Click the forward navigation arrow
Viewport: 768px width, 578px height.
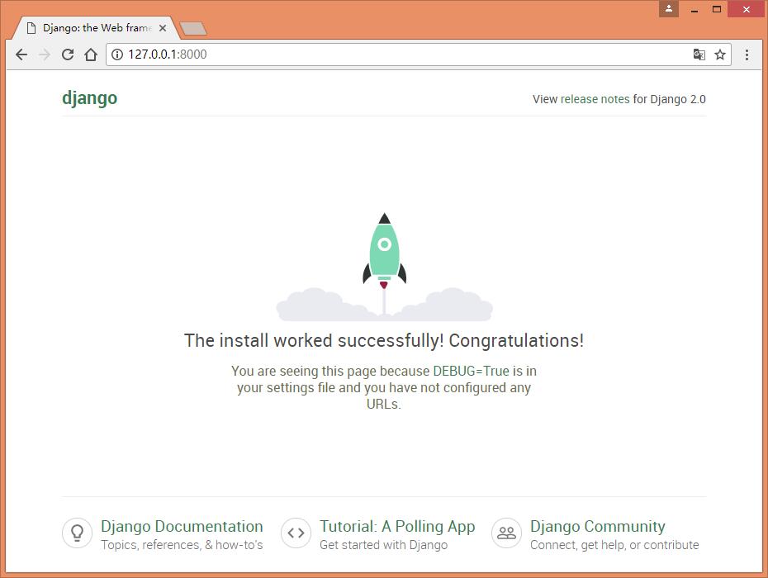45,54
